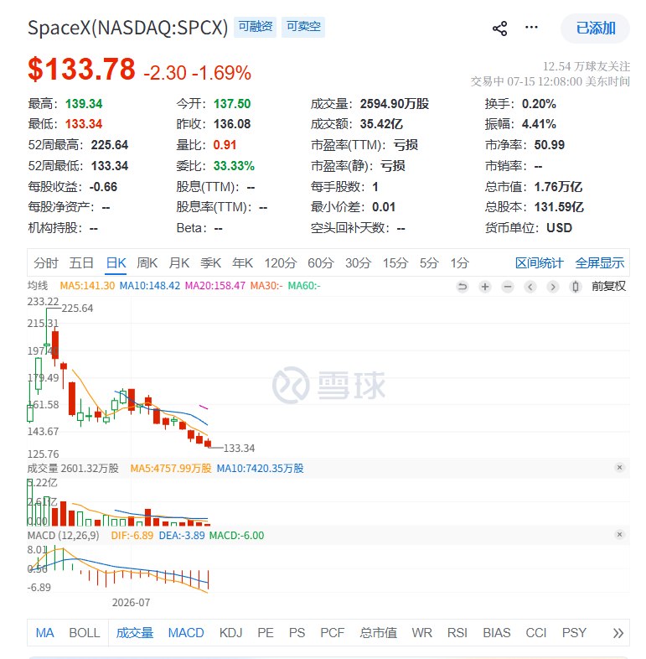The height and width of the screenshot is (659, 646).
Task: Move chart left with back chevron
Action: [x=530, y=287]
